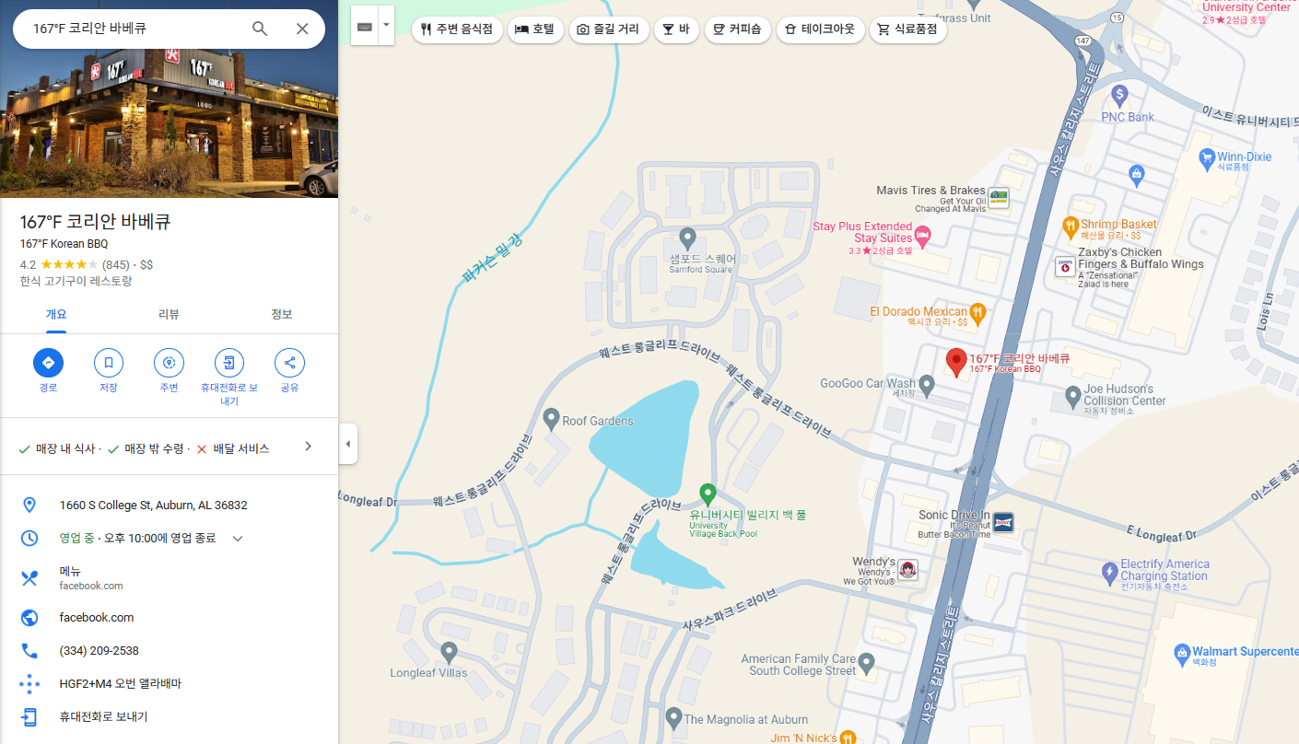1299x744 pixels.
Task: Click the telephone icon
Action: 29,651
